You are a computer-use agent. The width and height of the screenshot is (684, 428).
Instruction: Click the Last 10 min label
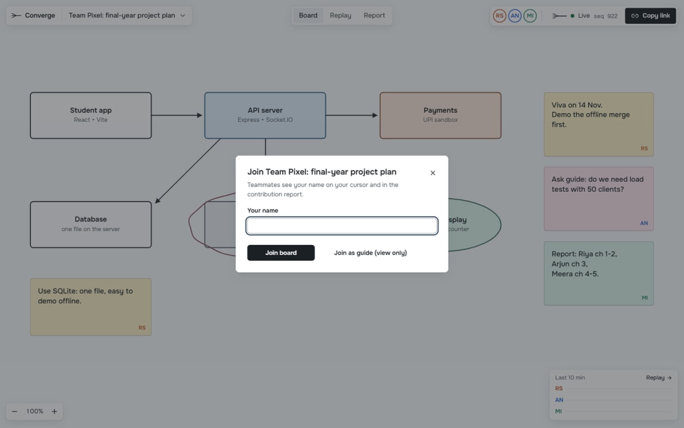point(570,378)
